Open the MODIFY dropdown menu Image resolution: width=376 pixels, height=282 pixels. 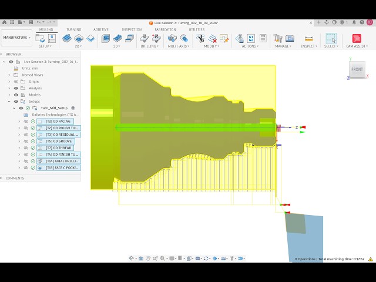(x=211, y=46)
